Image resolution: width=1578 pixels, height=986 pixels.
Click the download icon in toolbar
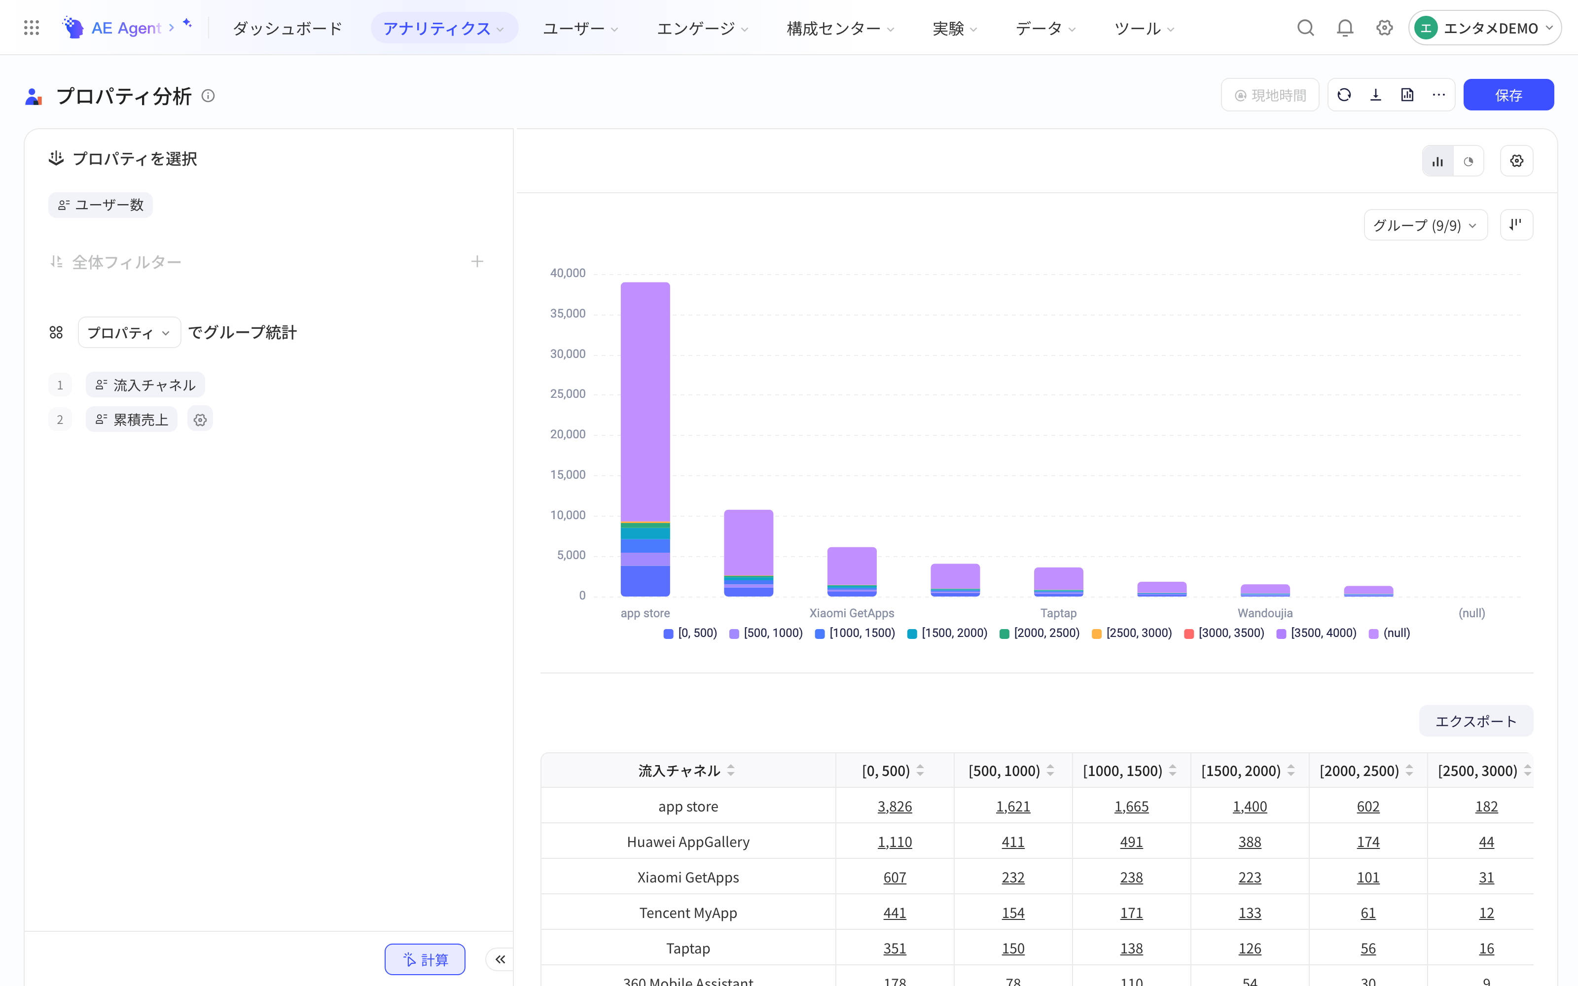1376,95
